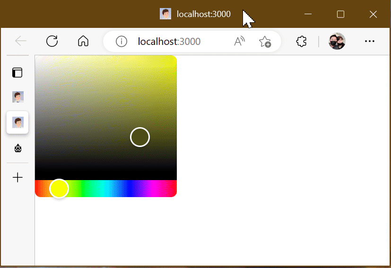This screenshot has width=391, height=268.
Task: Open the Read aloud feature
Action: click(x=239, y=42)
